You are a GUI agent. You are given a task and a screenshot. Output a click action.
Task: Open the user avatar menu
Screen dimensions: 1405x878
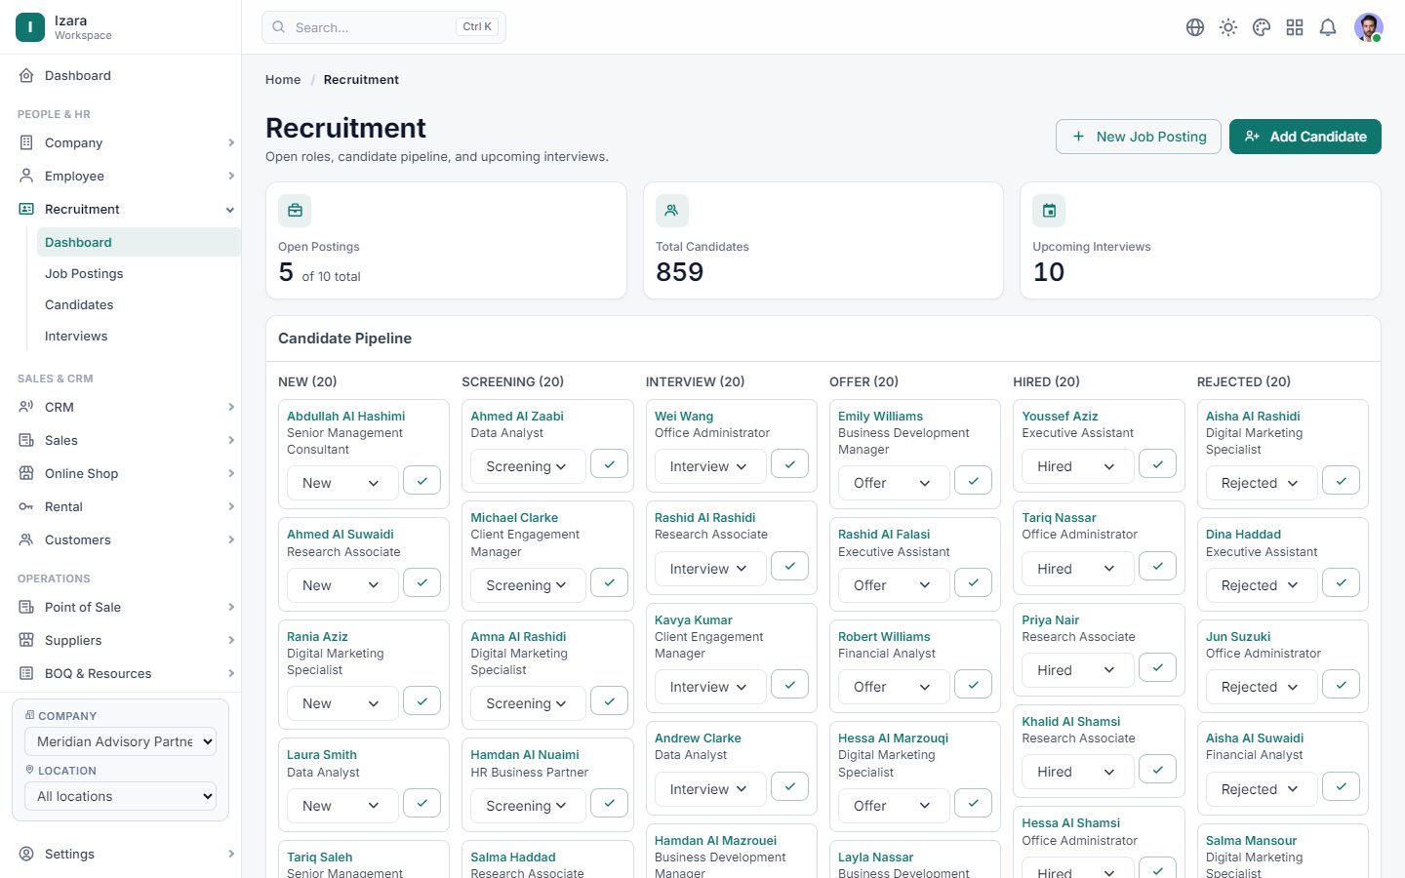click(x=1369, y=27)
